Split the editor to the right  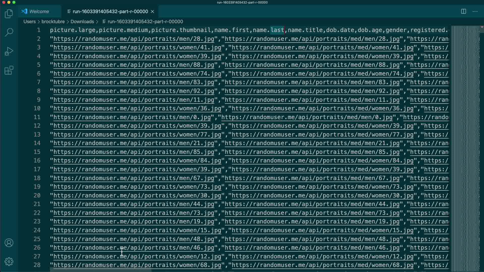(x=463, y=11)
